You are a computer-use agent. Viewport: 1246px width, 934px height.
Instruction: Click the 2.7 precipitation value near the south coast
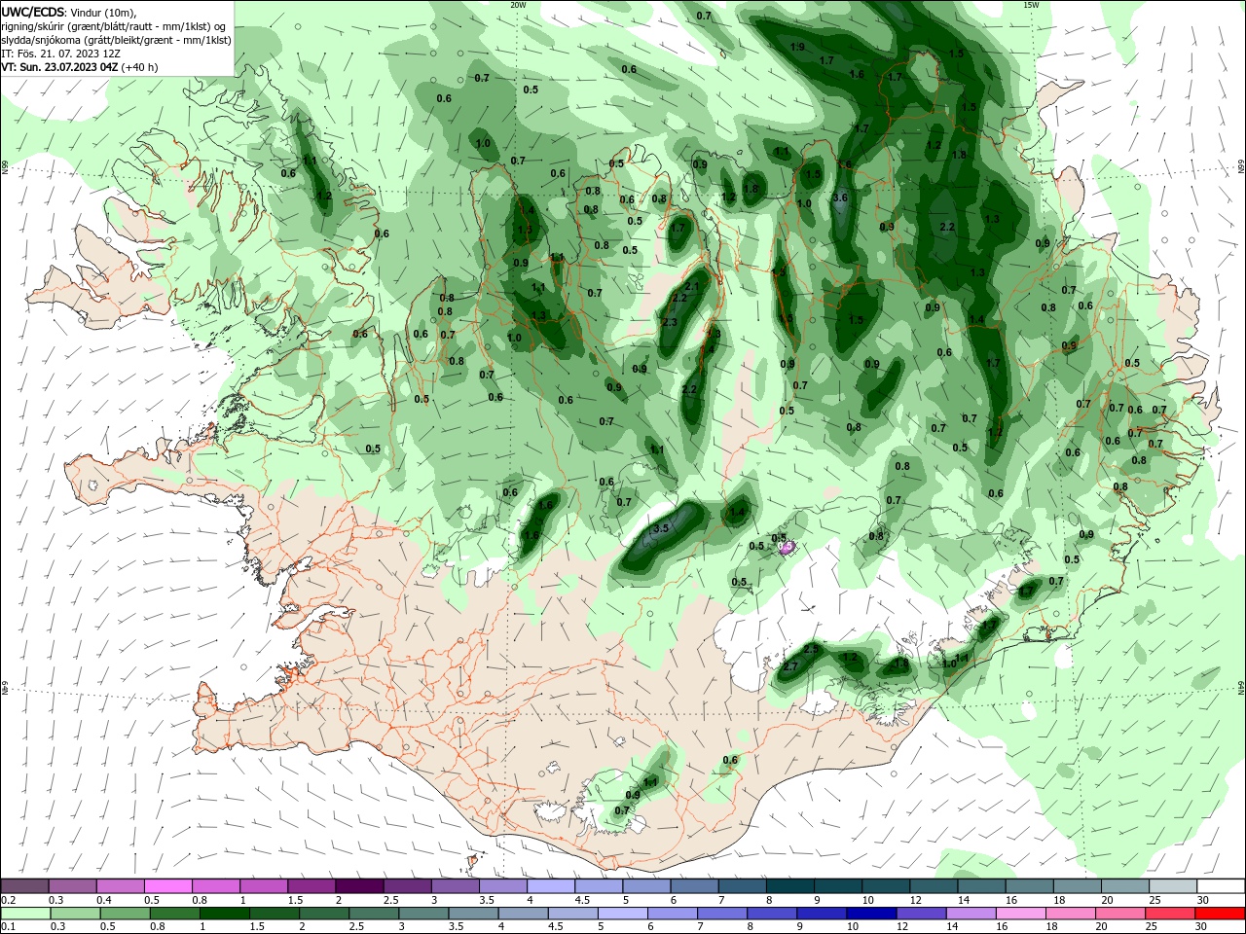(x=790, y=666)
